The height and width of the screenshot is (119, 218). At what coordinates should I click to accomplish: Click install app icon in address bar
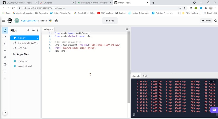click(x=180, y=8)
